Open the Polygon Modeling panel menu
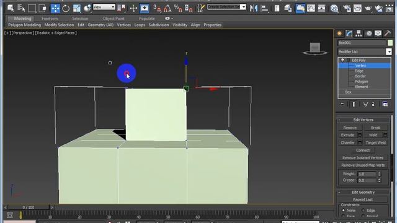 click(x=24, y=25)
